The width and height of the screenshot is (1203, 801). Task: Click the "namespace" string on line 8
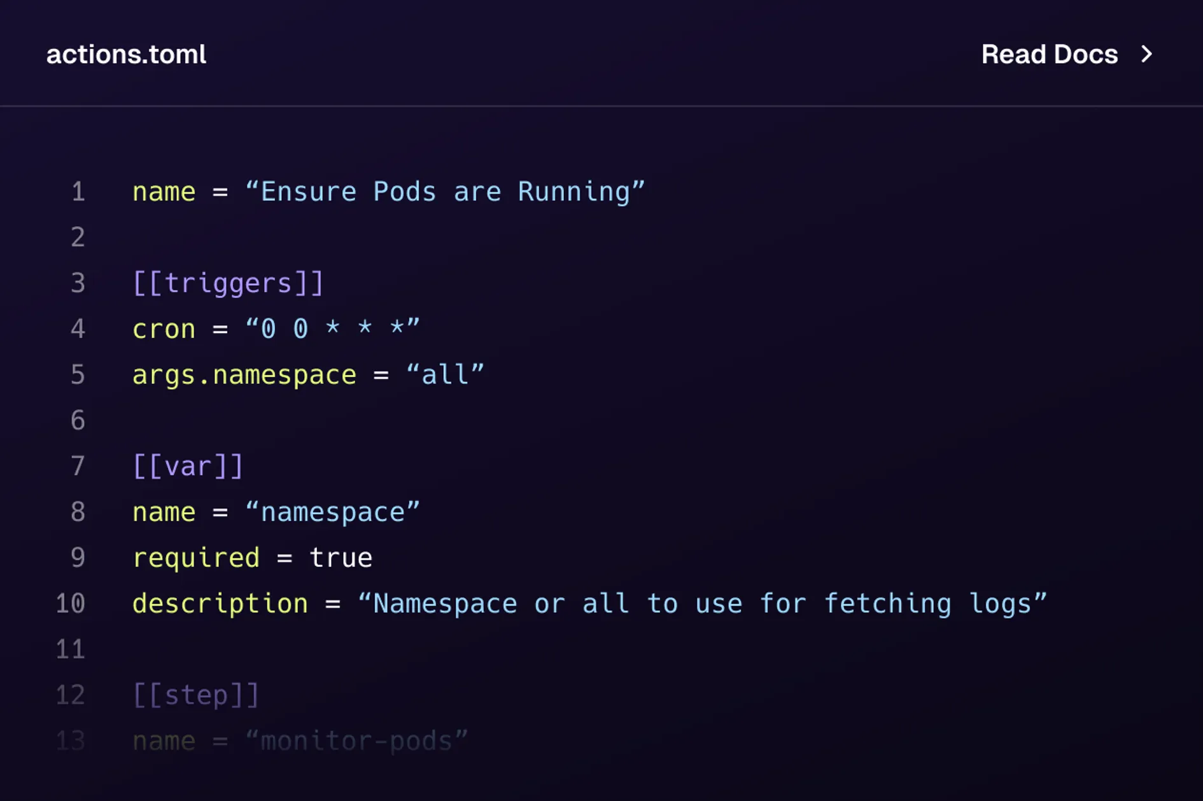click(333, 512)
